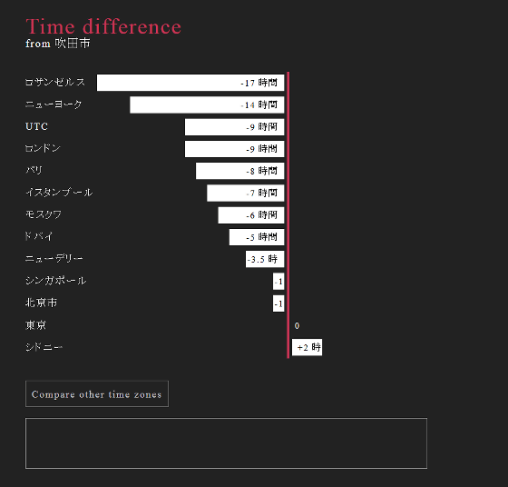Click the 北京市 city label
The width and height of the screenshot is (508, 487).
tap(41, 303)
